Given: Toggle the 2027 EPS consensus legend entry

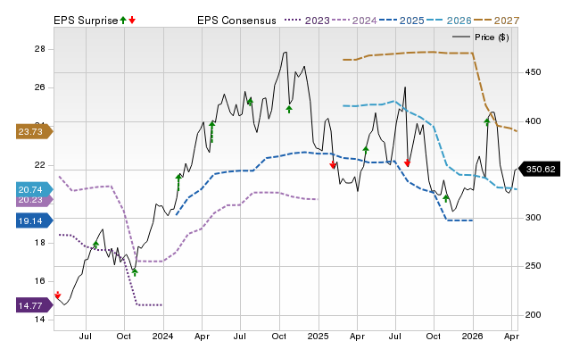Looking at the screenshot, I should 496,21.
